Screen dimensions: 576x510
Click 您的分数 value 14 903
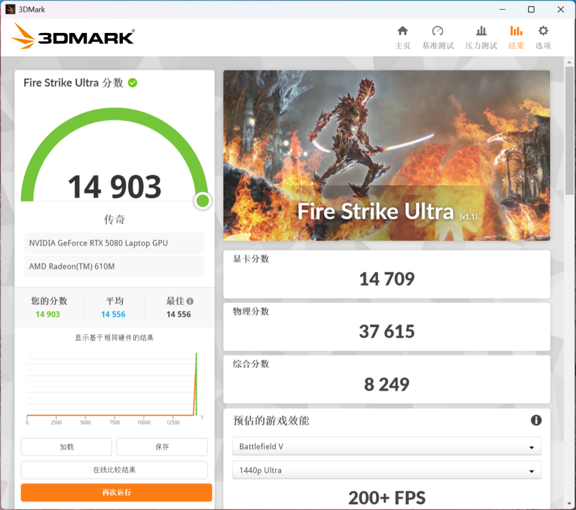(48, 314)
